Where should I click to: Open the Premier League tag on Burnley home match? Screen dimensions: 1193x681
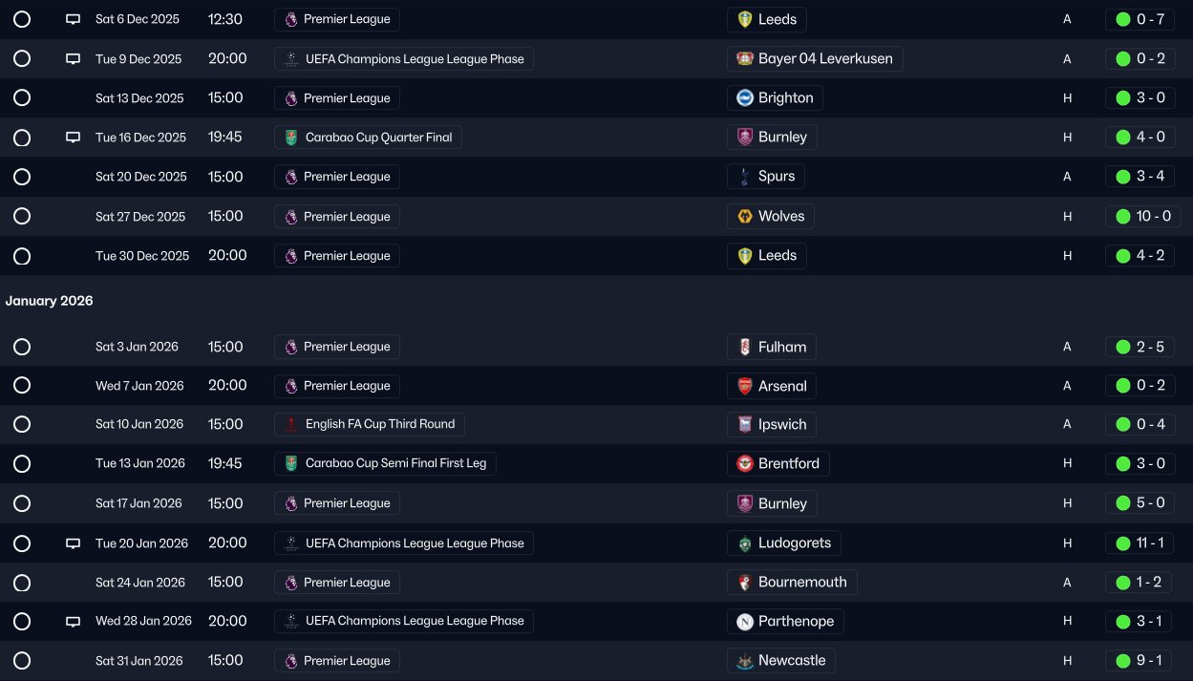346,503
